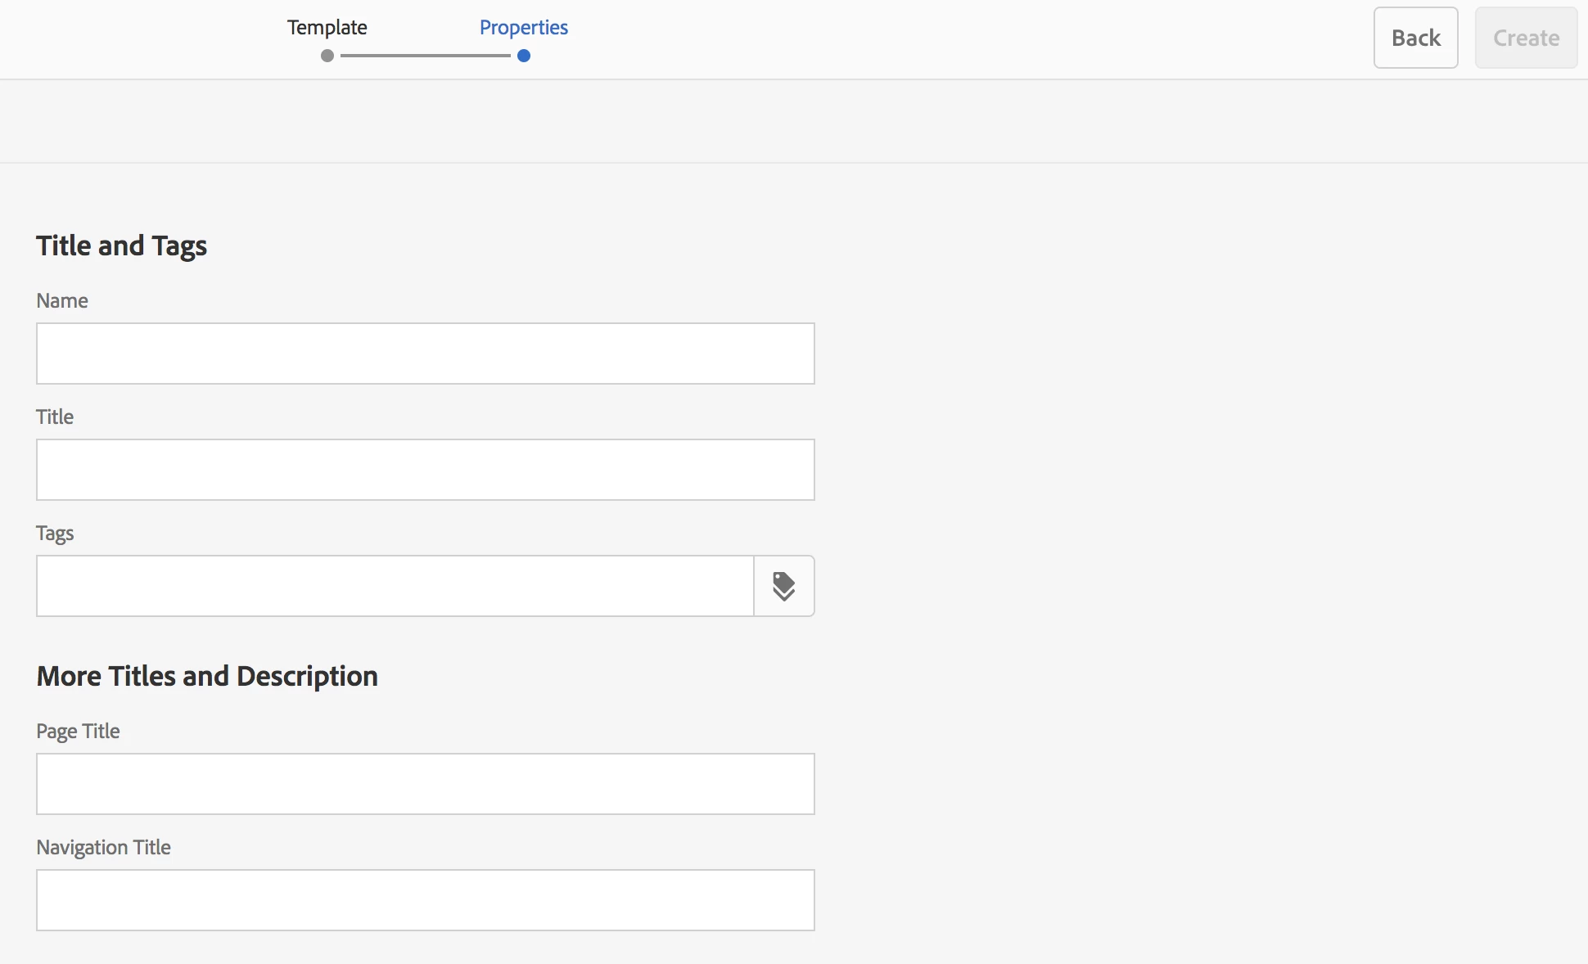
Task: Click the Title field label
Action: coord(55,417)
